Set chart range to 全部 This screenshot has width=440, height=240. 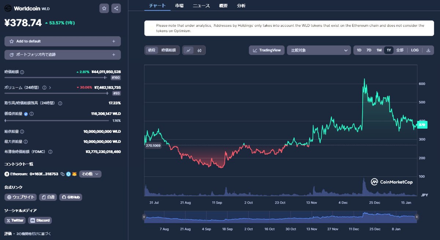coord(400,50)
